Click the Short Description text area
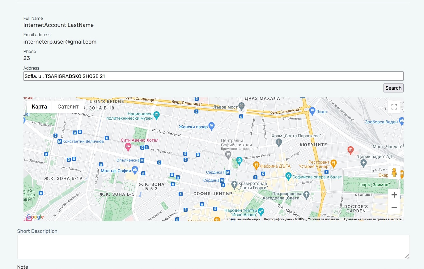This screenshot has width=424, height=269. click(213, 247)
